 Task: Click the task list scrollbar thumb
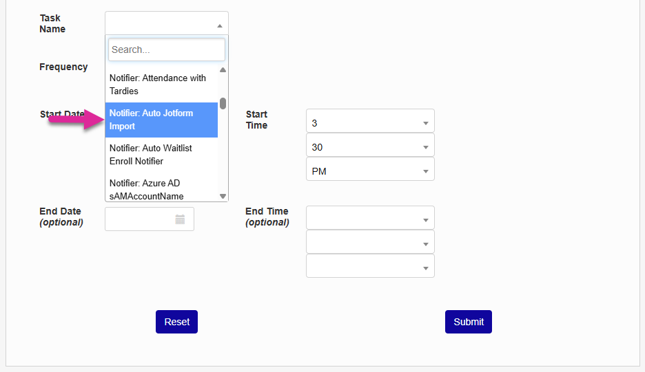click(x=223, y=103)
